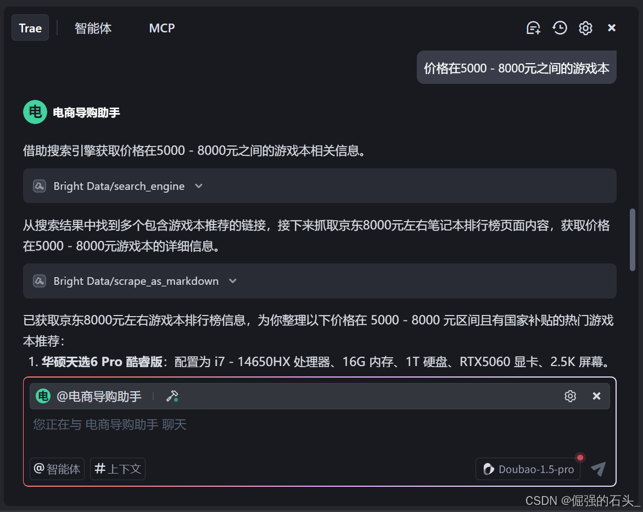Open agent settings gear in the input box
The width and height of the screenshot is (643, 512).
coord(570,396)
